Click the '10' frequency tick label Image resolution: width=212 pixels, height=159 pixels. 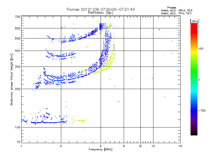coord(153,146)
